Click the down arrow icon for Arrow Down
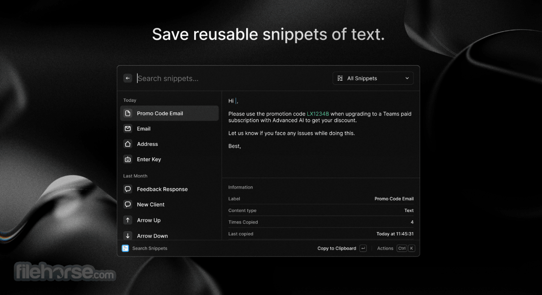 pyautogui.click(x=128, y=236)
